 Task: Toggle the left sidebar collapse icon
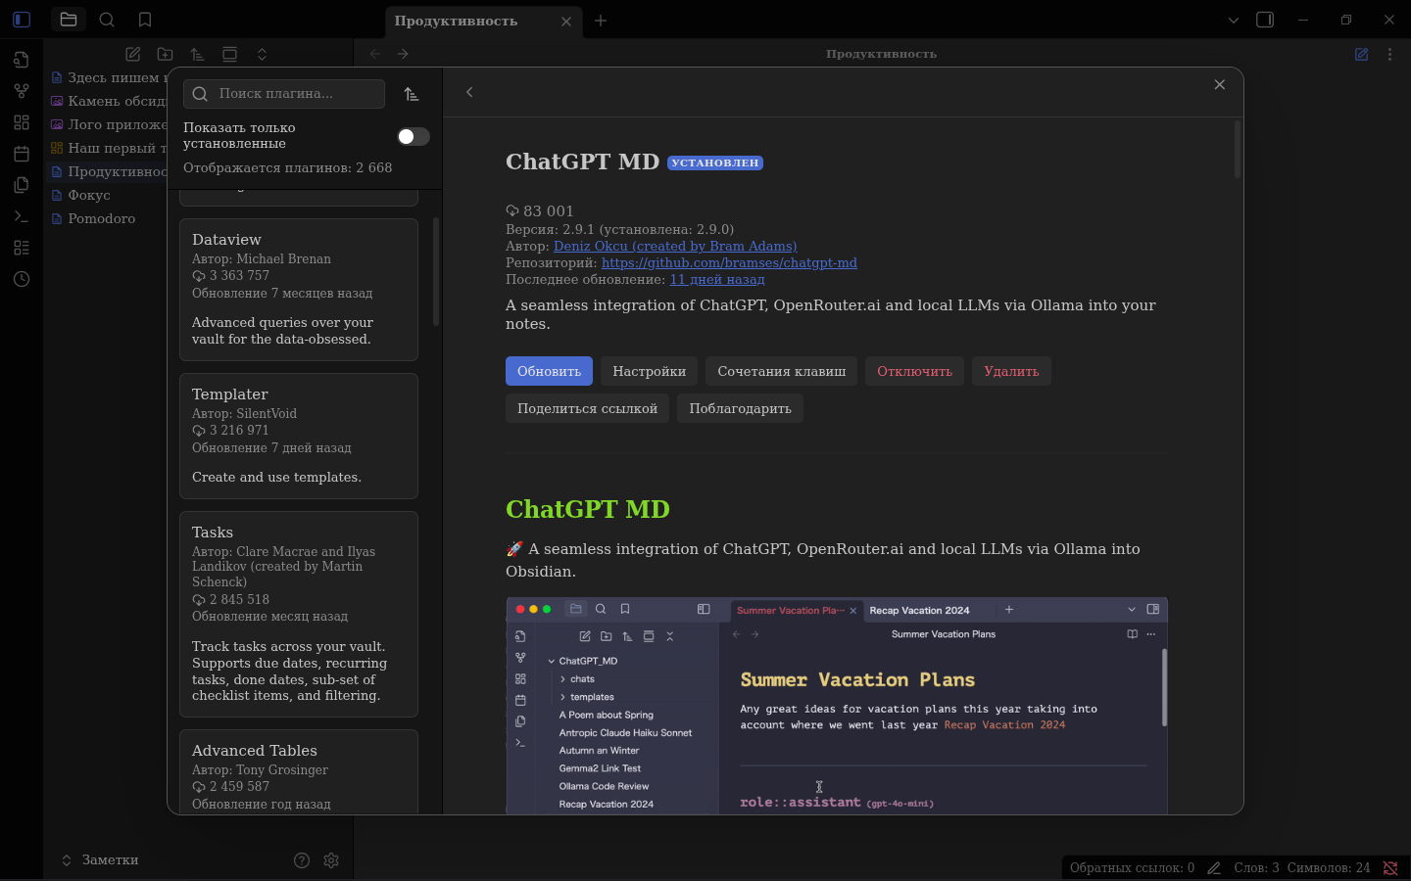[22, 20]
